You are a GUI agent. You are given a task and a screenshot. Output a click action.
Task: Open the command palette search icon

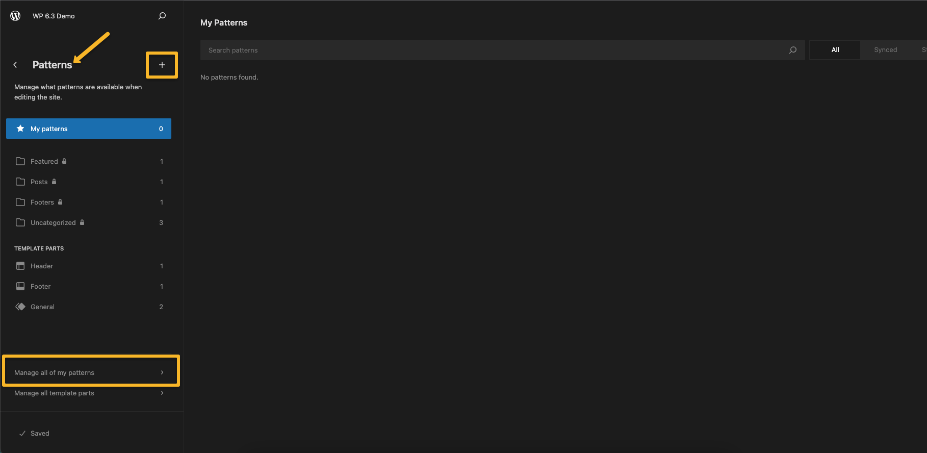[x=162, y=16]
